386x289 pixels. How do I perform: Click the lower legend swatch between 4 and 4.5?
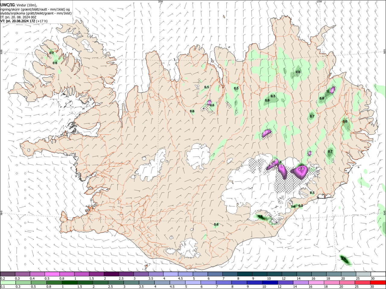162,283
